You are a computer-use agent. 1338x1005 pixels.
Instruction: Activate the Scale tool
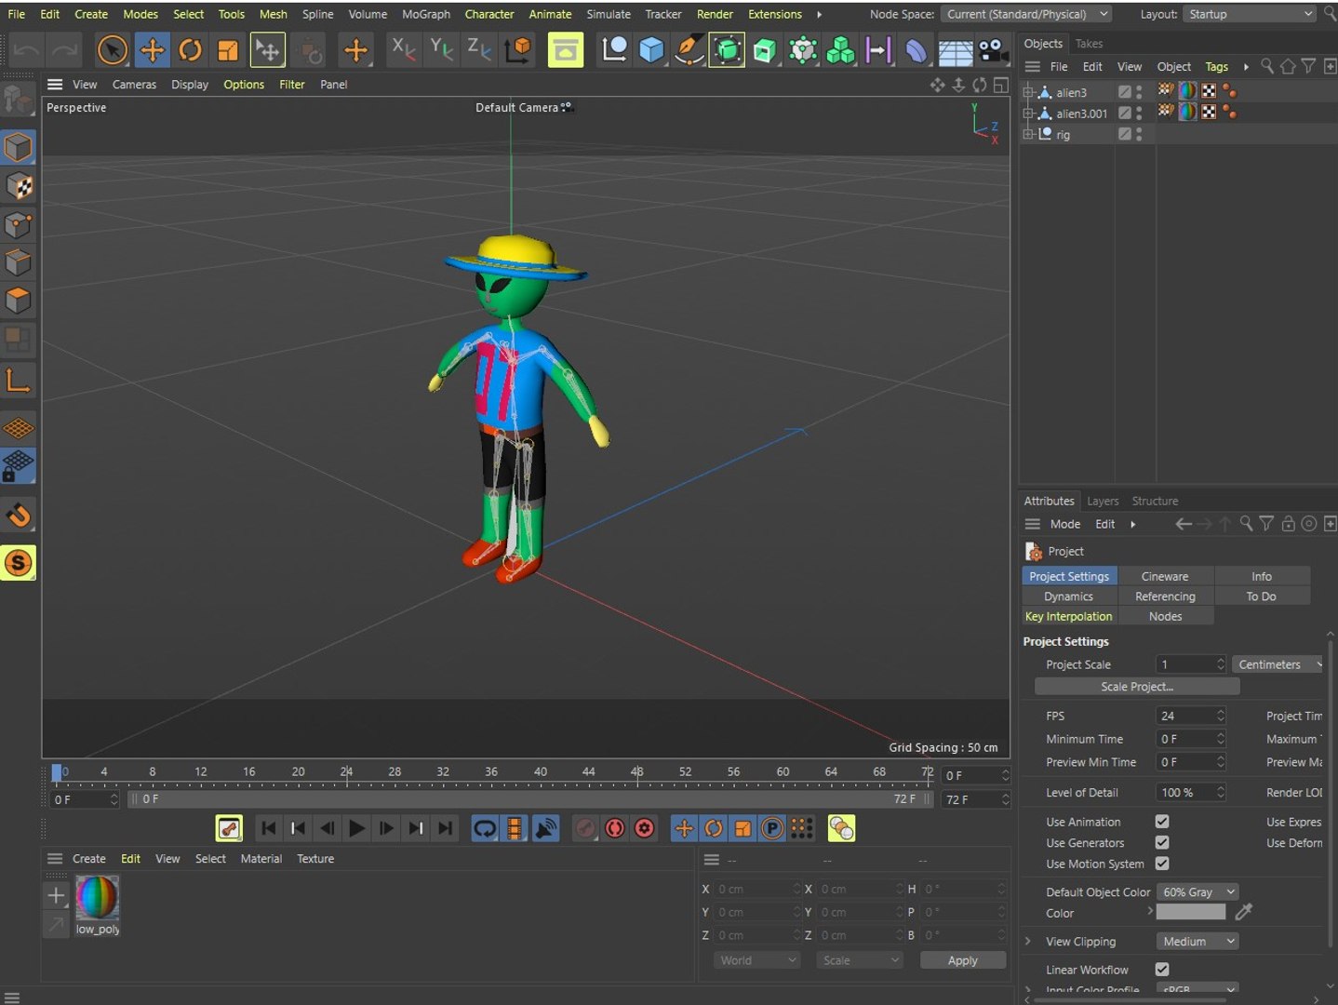click(228, 50)
